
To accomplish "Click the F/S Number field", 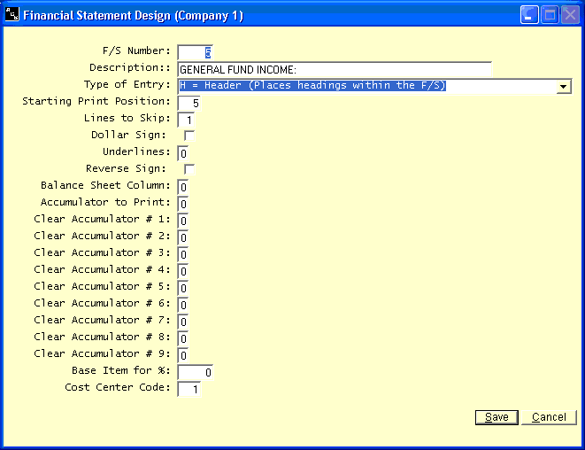I will 195,52.
